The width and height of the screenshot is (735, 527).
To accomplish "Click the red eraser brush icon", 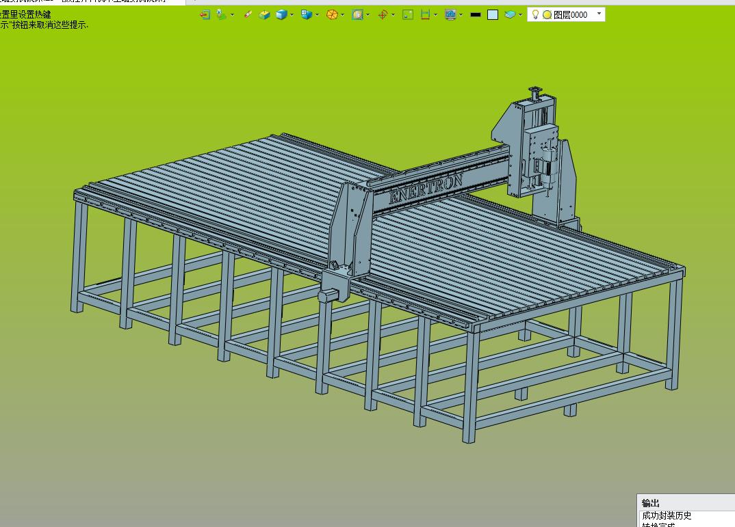I will [248, 15].
